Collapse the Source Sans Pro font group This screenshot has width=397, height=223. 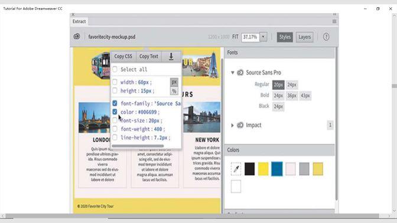point(232,73)
